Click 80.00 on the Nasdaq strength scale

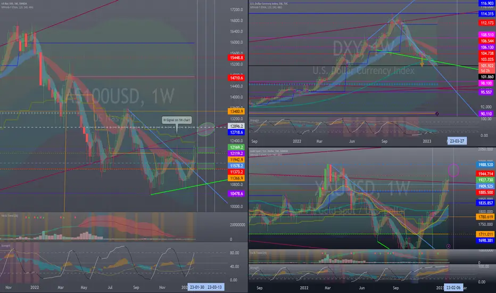point(234,253)
